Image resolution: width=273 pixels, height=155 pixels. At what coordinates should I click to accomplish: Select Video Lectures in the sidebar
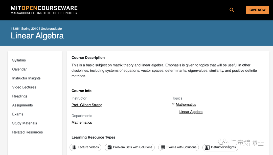(x=24, y=87)
